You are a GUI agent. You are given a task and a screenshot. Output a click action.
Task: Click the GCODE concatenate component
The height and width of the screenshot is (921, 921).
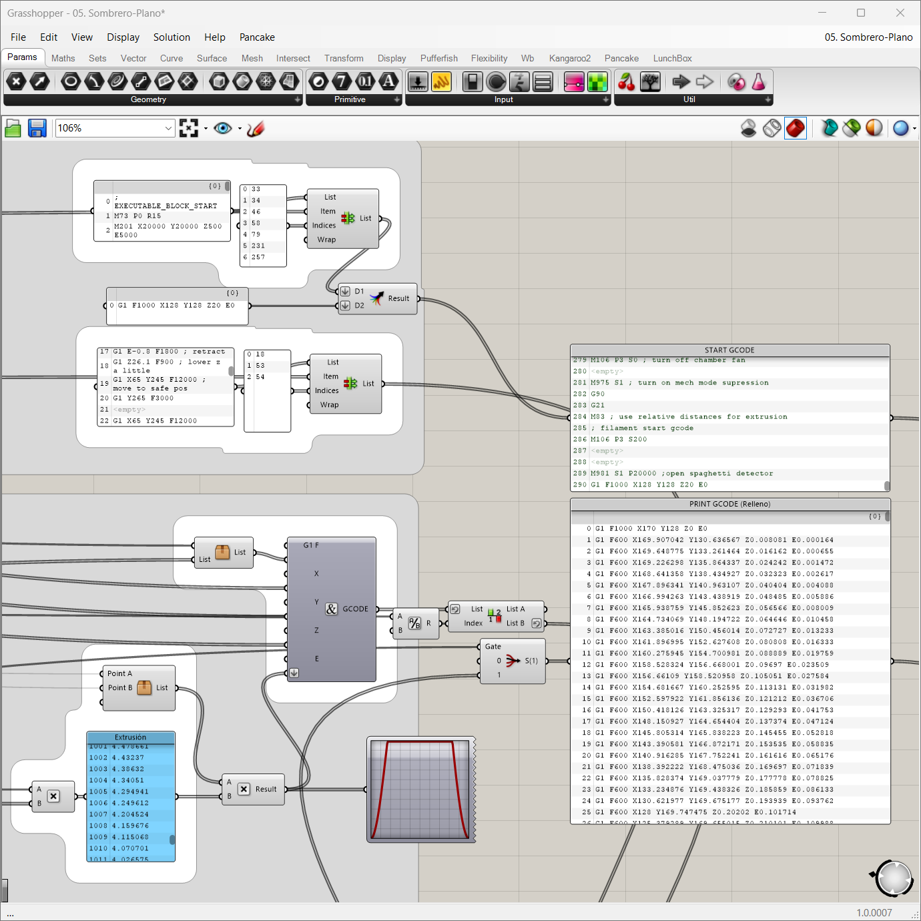click(x=332, y=609)
